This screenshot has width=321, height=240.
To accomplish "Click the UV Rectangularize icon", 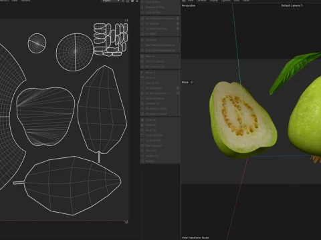I will 142,93.
